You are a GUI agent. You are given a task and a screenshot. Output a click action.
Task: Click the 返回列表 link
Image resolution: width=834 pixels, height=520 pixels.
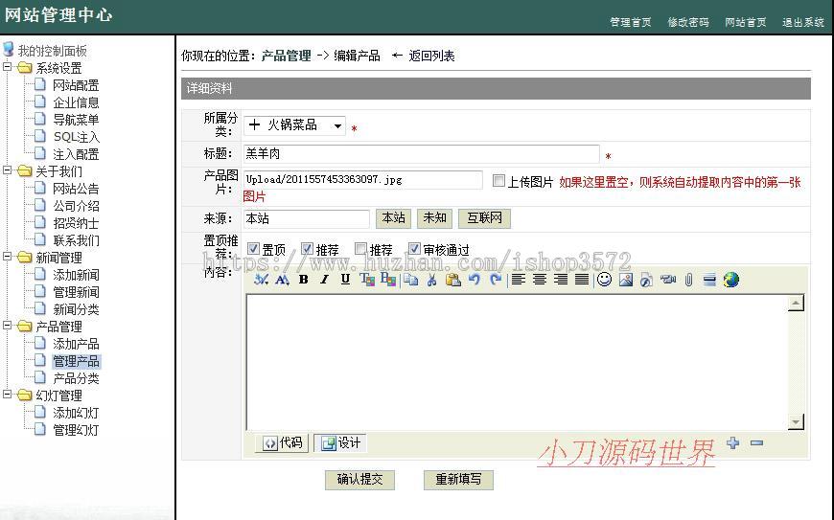point(431,56)
